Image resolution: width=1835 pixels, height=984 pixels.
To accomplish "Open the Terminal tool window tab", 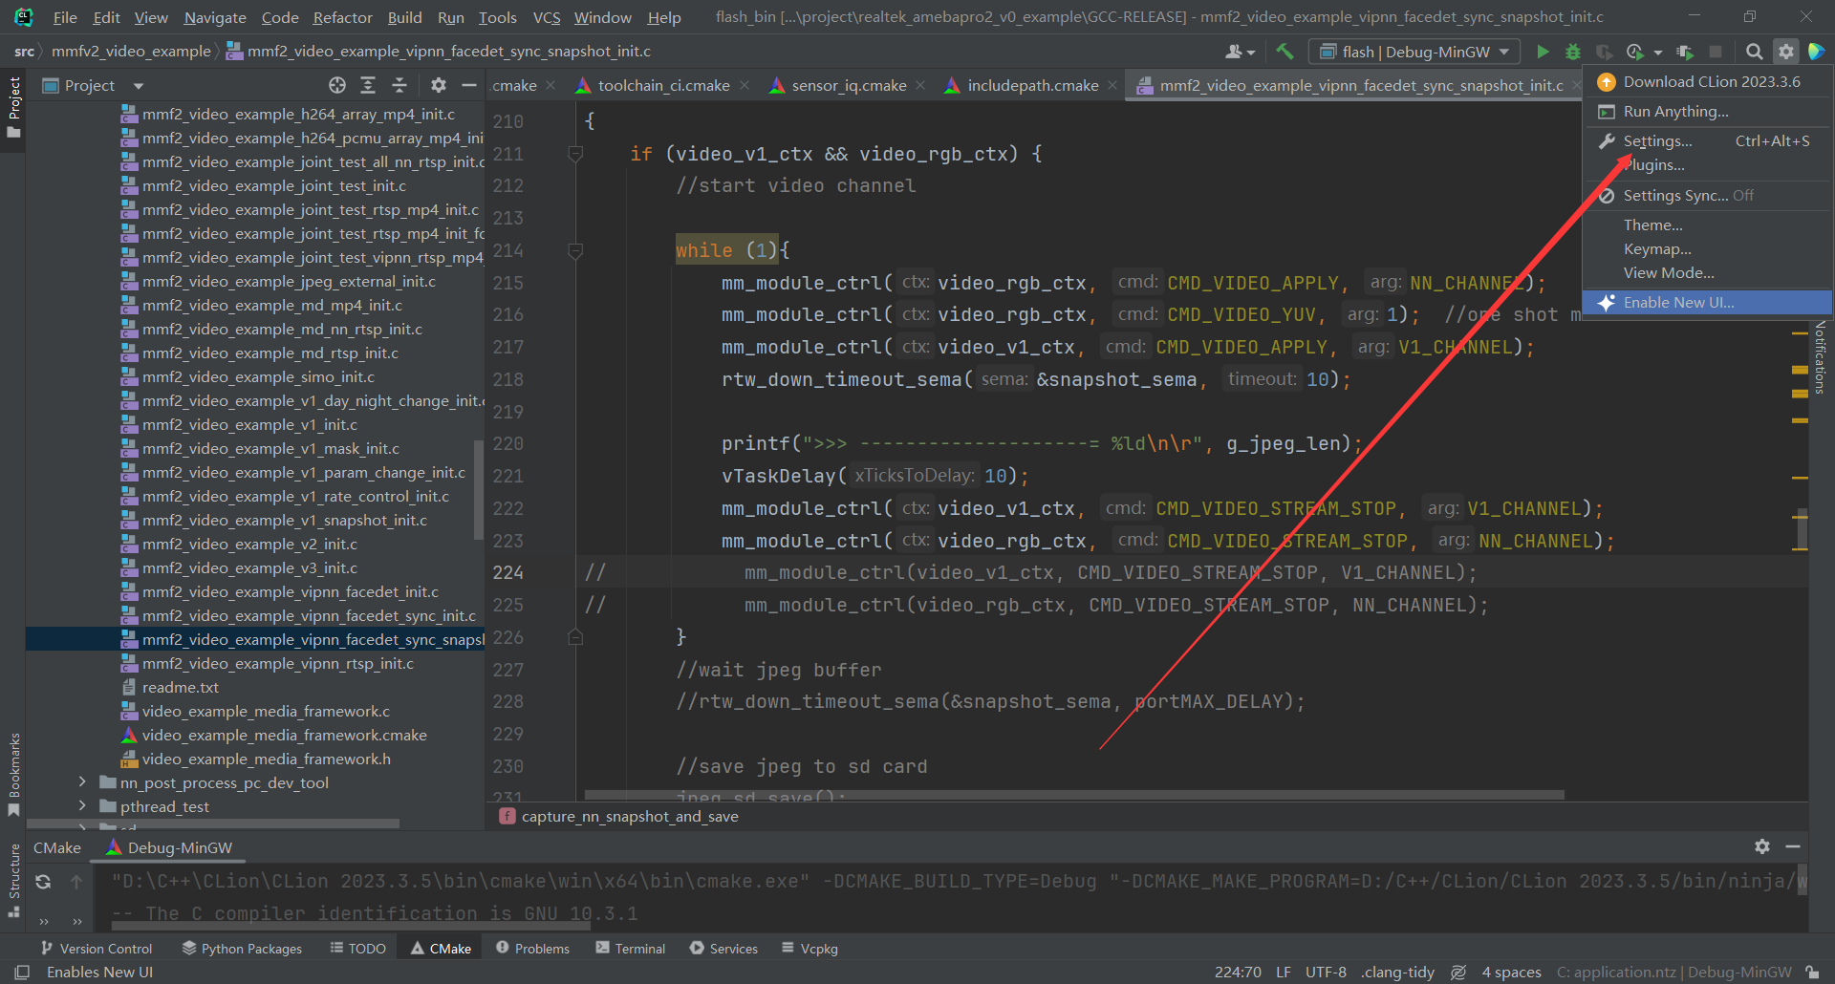I will click(630, 949).
